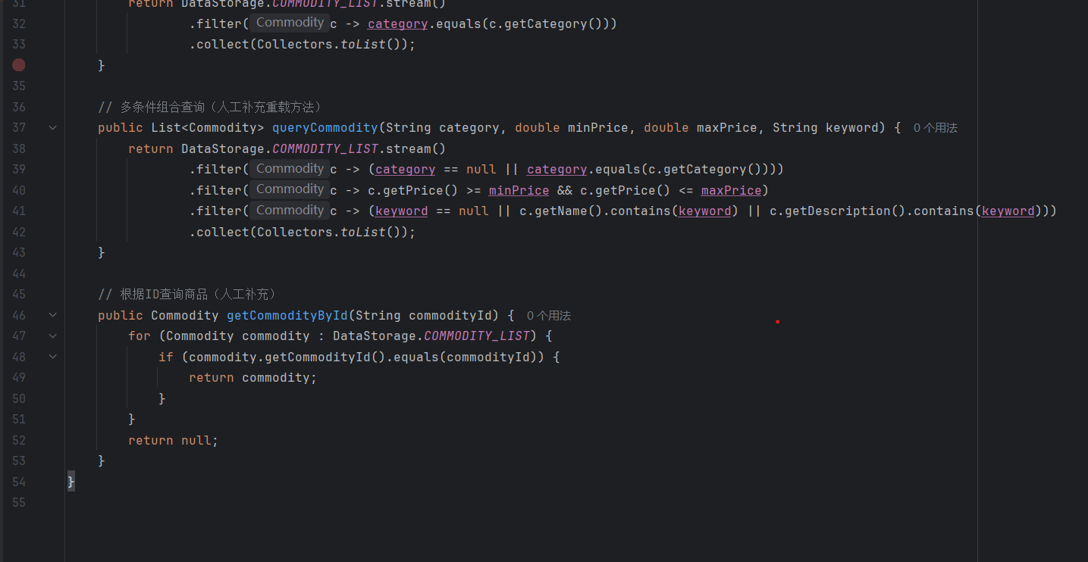The image size is (1088, 562).
Task: Fold the if block at line 48
Action: click(53, 356)
